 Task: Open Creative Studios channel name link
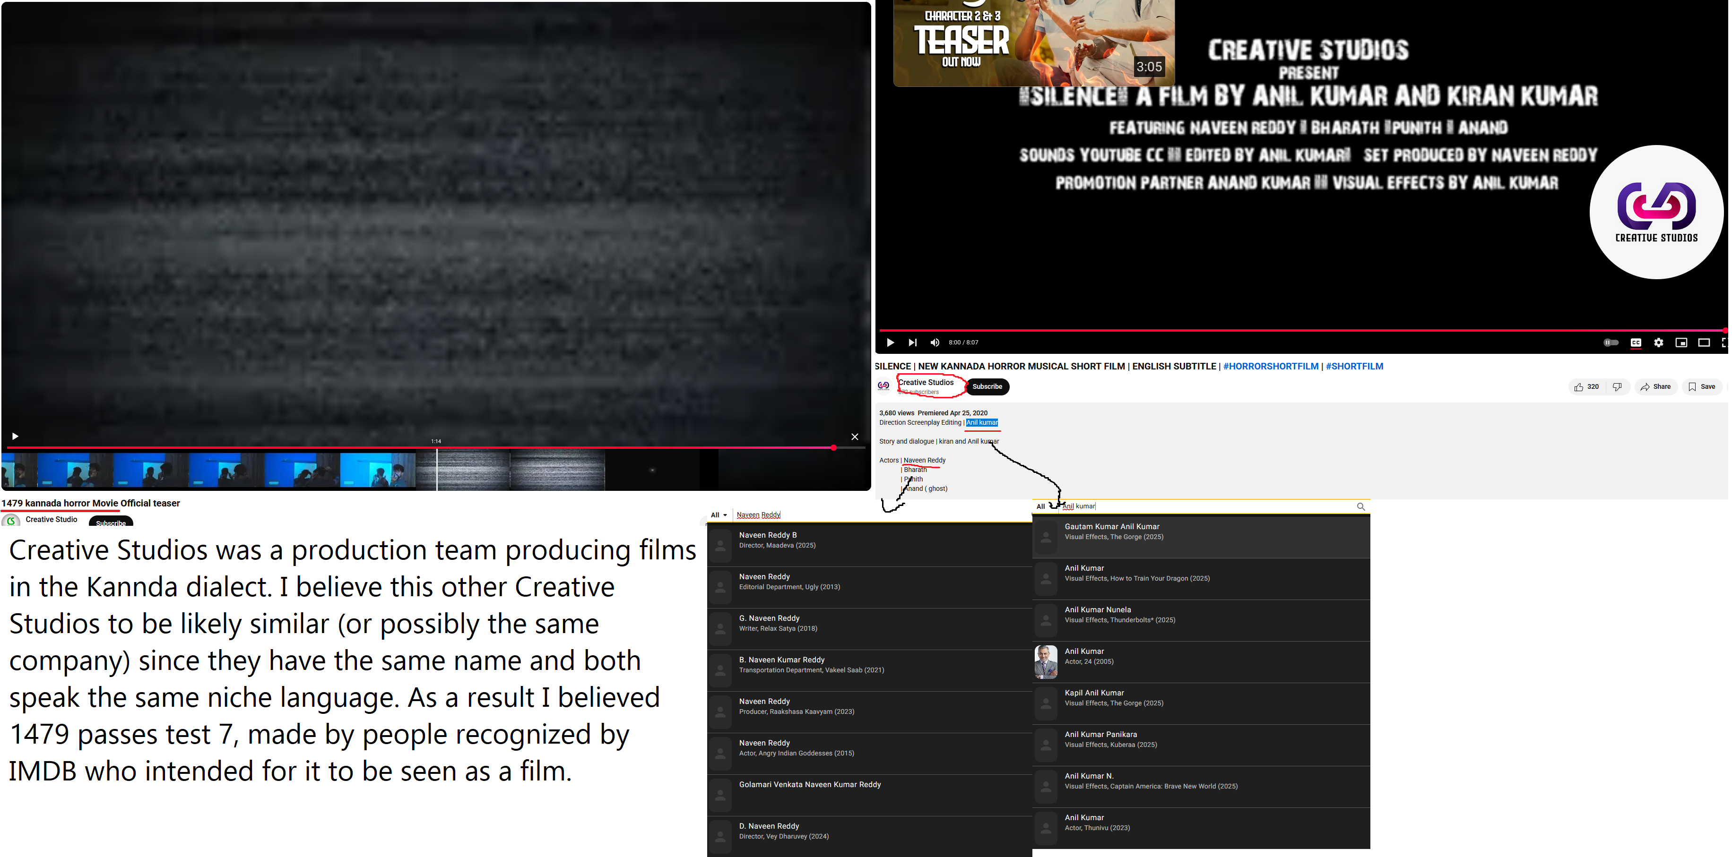926,383
